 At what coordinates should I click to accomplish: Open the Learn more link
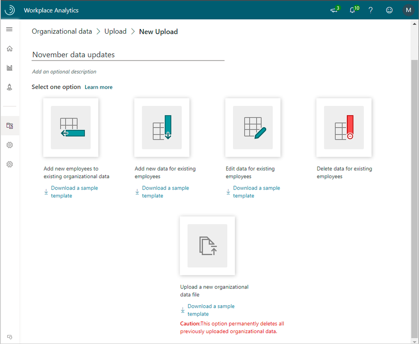click(99, 87)
